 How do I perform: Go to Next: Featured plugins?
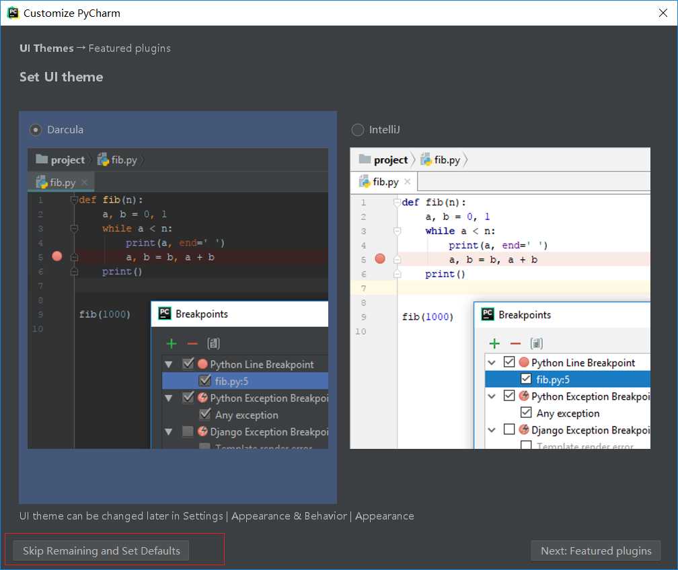[x=596, y=550]
